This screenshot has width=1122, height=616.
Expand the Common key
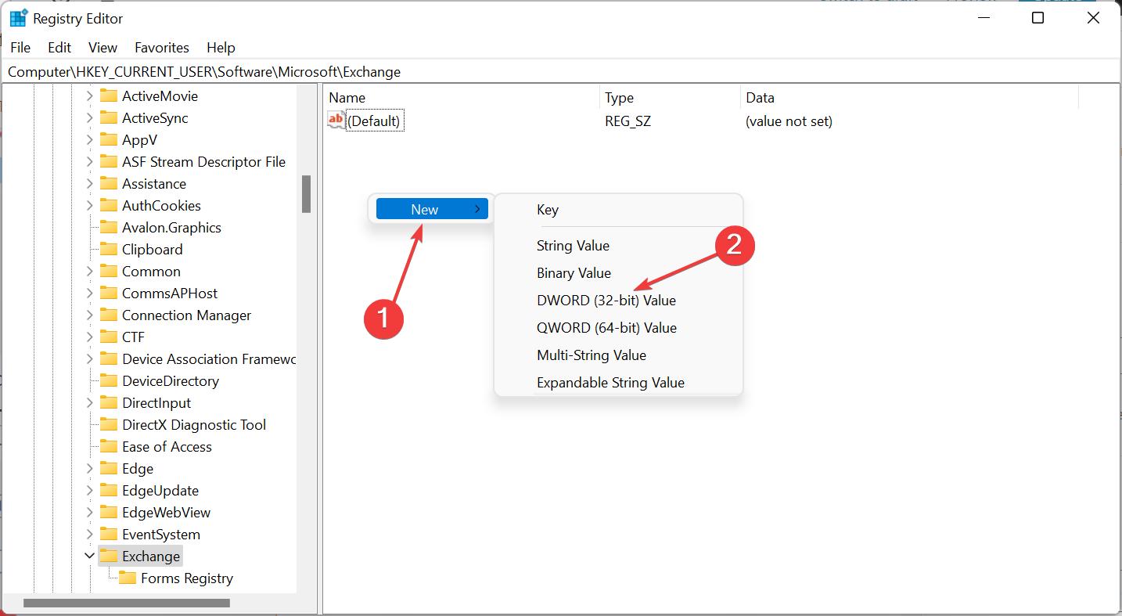coord(89,272)
